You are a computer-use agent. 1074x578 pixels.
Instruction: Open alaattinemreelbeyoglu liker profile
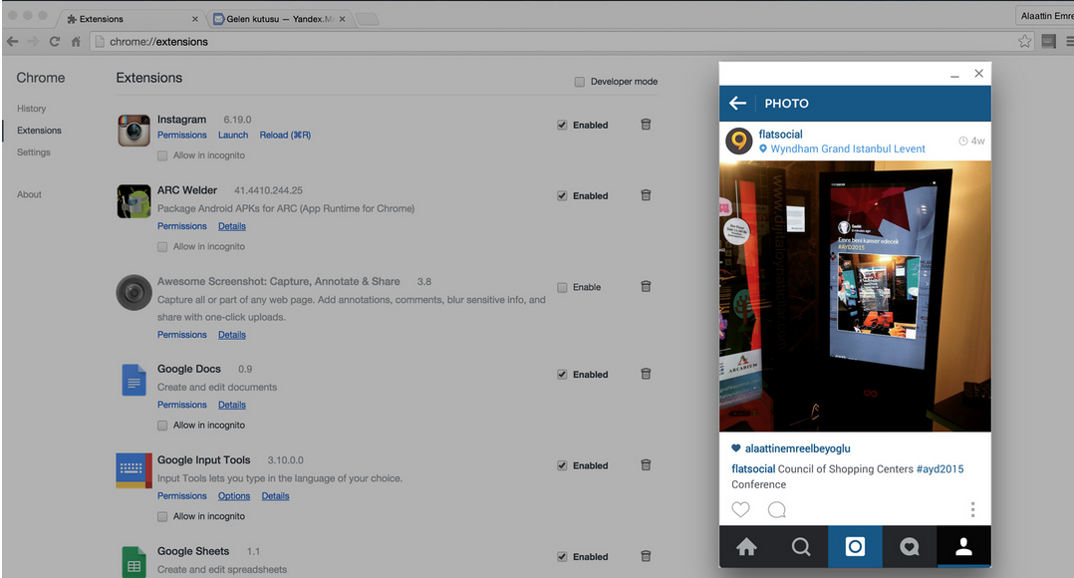pos(797,448)
